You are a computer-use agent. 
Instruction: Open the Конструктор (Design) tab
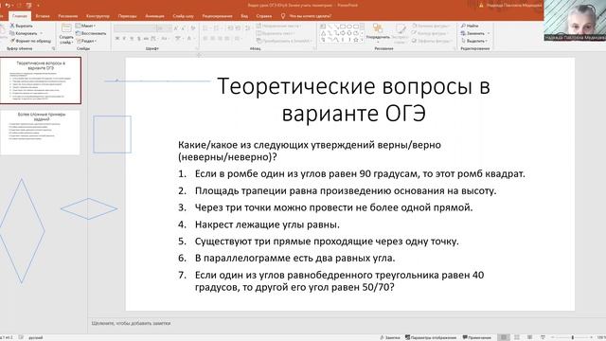(x=98, y=16)
